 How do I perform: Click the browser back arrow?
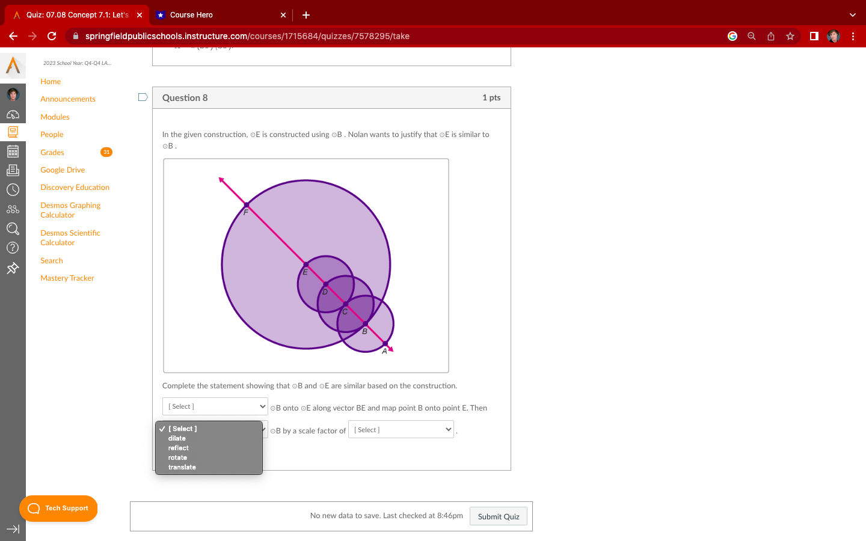[x=13, y=36]
